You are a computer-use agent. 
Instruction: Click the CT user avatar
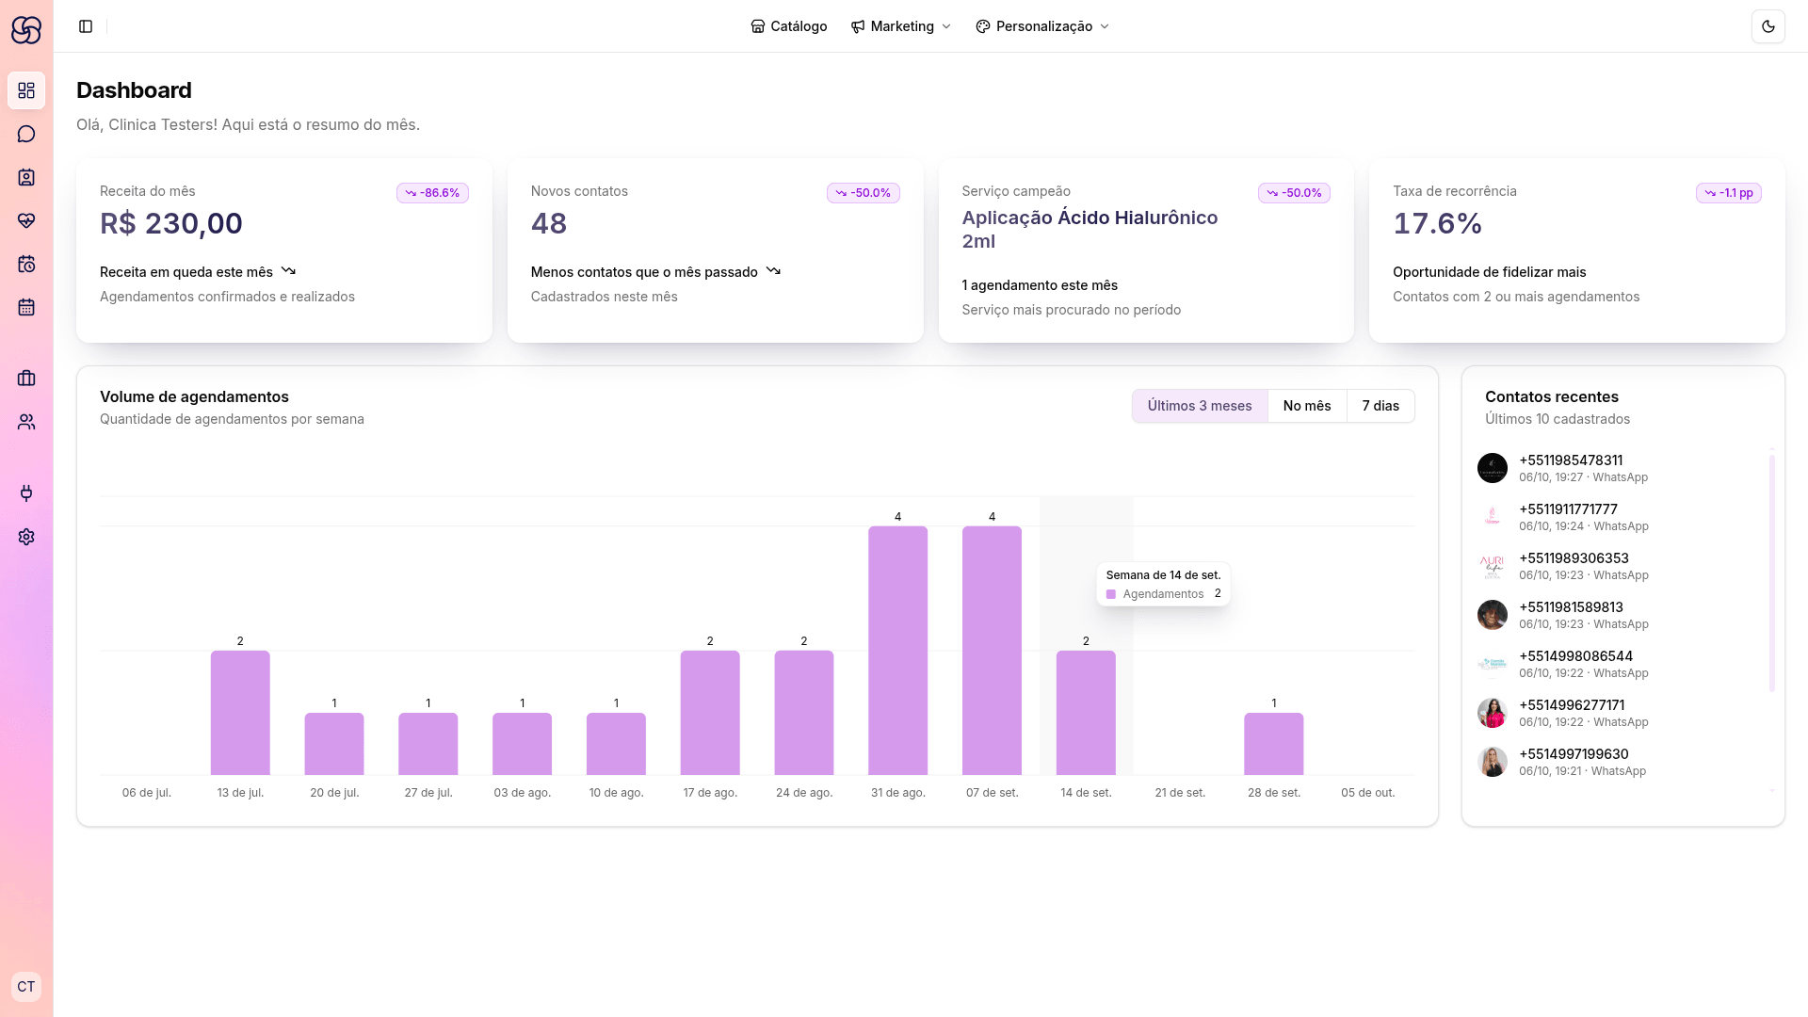click(x=26, y=987)
